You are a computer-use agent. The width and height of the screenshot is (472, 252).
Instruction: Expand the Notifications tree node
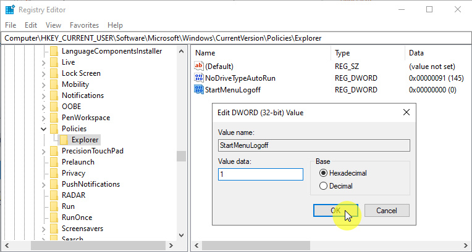click(x=44, y=96)
